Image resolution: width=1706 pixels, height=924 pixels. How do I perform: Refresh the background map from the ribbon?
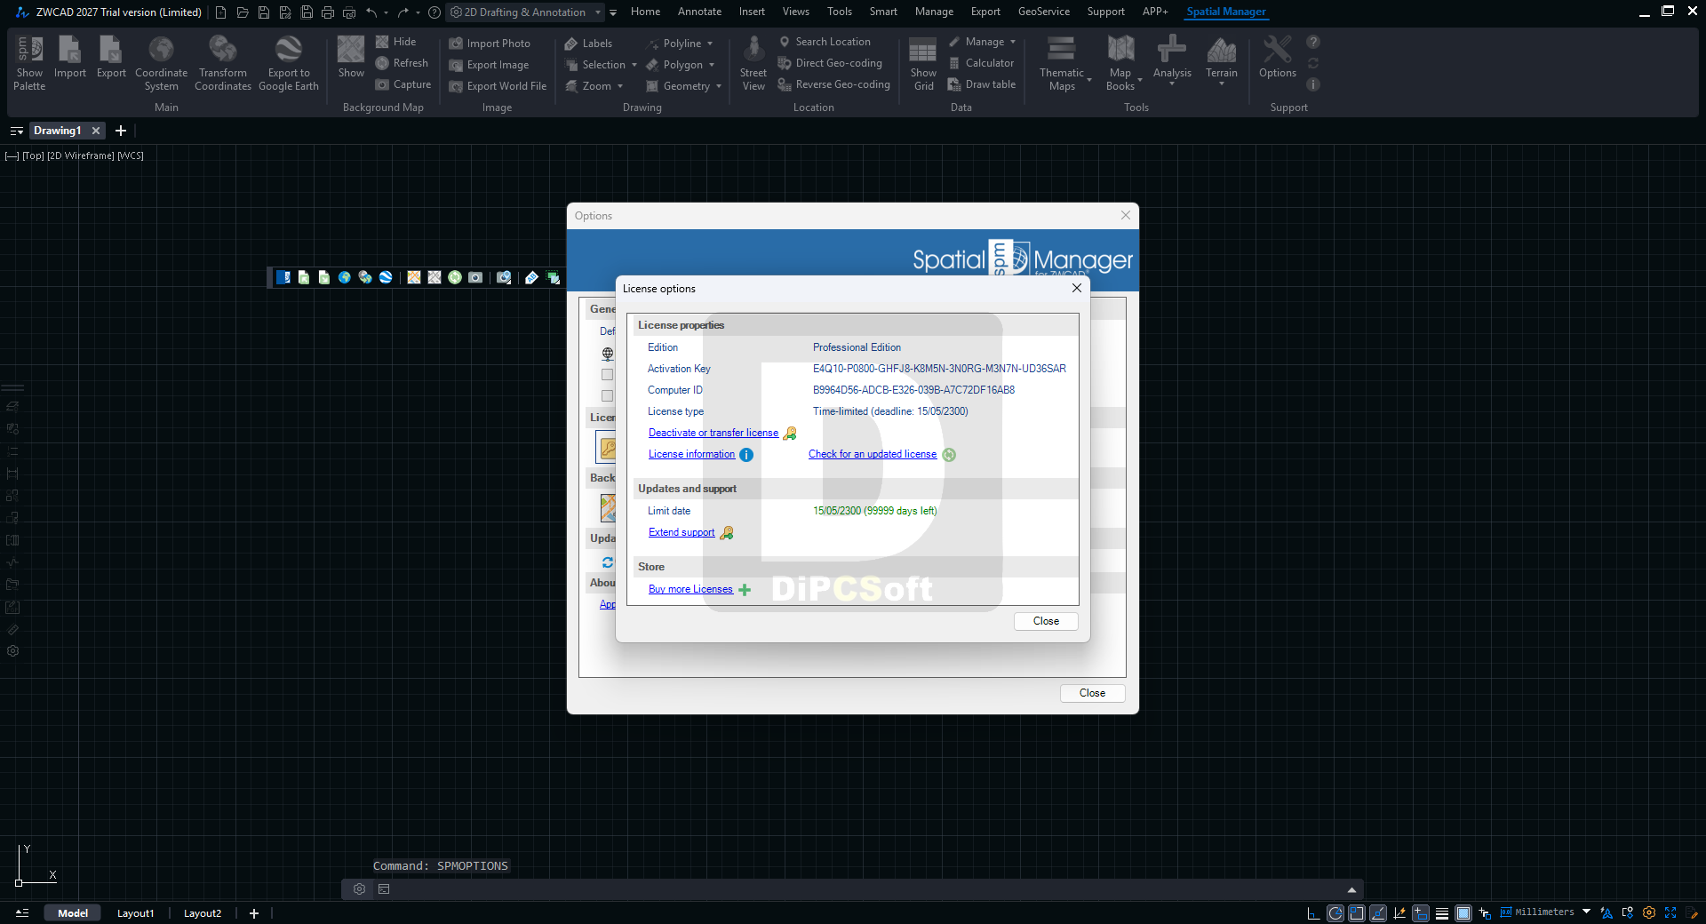point(402,63)
